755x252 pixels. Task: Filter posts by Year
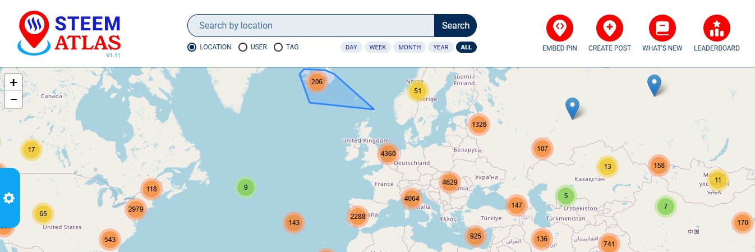tap(441, 47)
